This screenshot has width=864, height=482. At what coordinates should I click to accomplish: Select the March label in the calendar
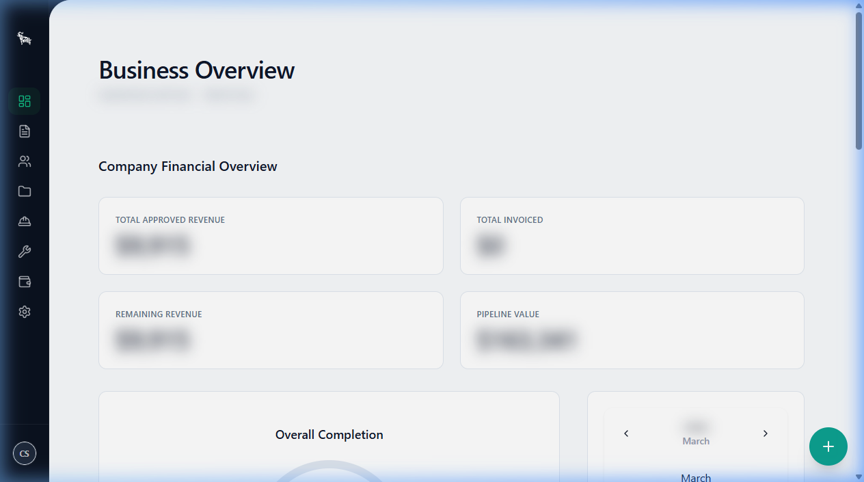point(695,440)
